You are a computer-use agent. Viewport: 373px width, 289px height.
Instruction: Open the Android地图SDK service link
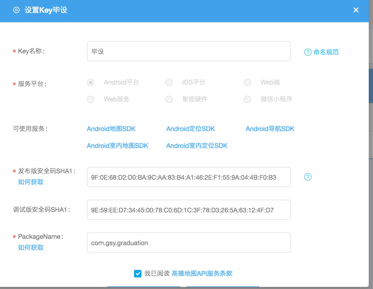tap(111, 129)
